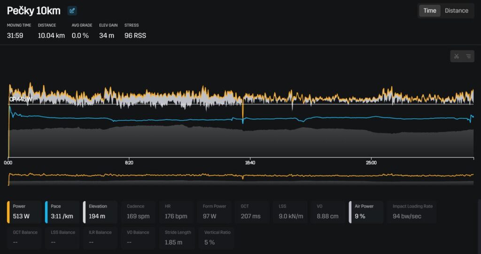
Task: Click the Impact Loading Rate tile
Action: click(412, 212)
